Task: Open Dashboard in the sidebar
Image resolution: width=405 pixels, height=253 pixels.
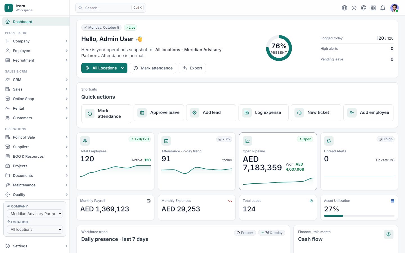Action: click(x=36, y=22)
